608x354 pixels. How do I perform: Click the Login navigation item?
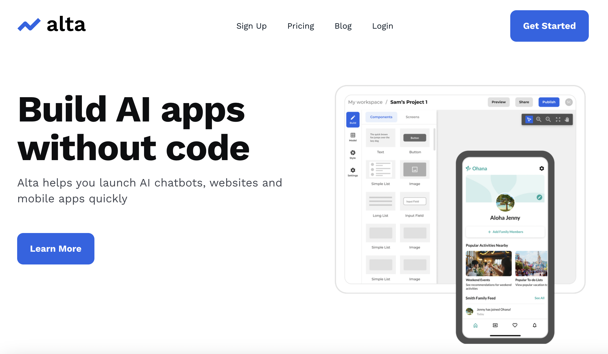point(382,26)
